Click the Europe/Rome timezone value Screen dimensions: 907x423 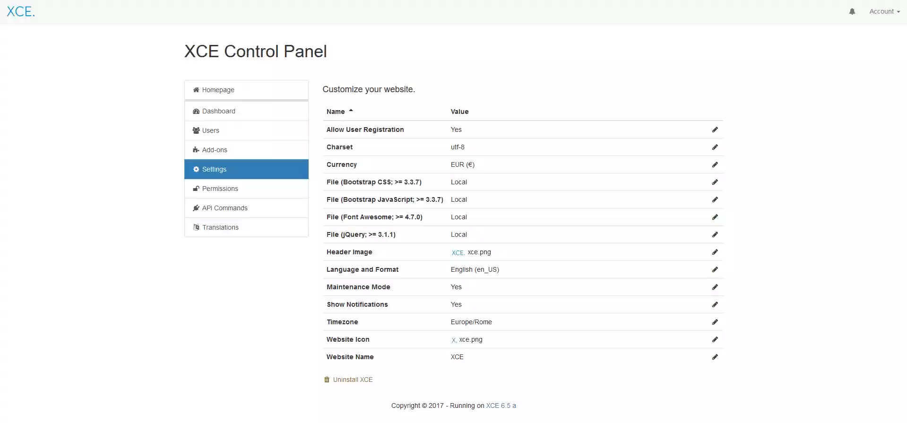tap(471, 322)
